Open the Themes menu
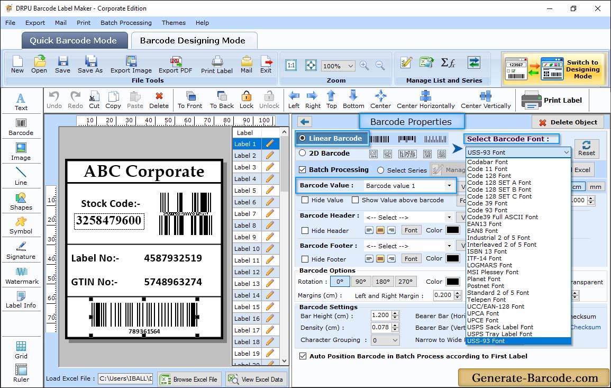This screenshot has width=611, height=388. [x=174, y=23]
